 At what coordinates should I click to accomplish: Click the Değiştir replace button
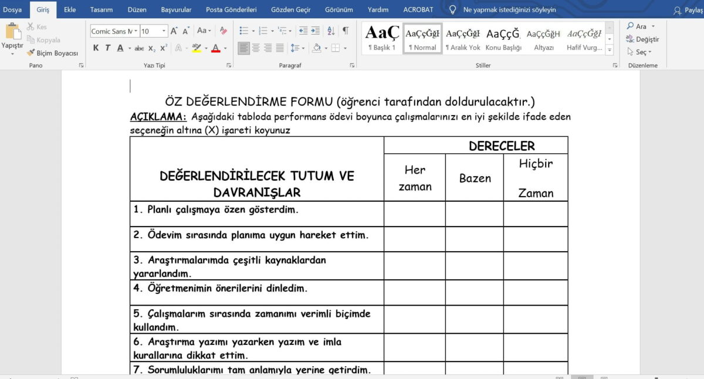(x=642, y=39)
